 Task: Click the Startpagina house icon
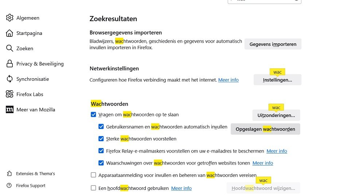point(10,33)
